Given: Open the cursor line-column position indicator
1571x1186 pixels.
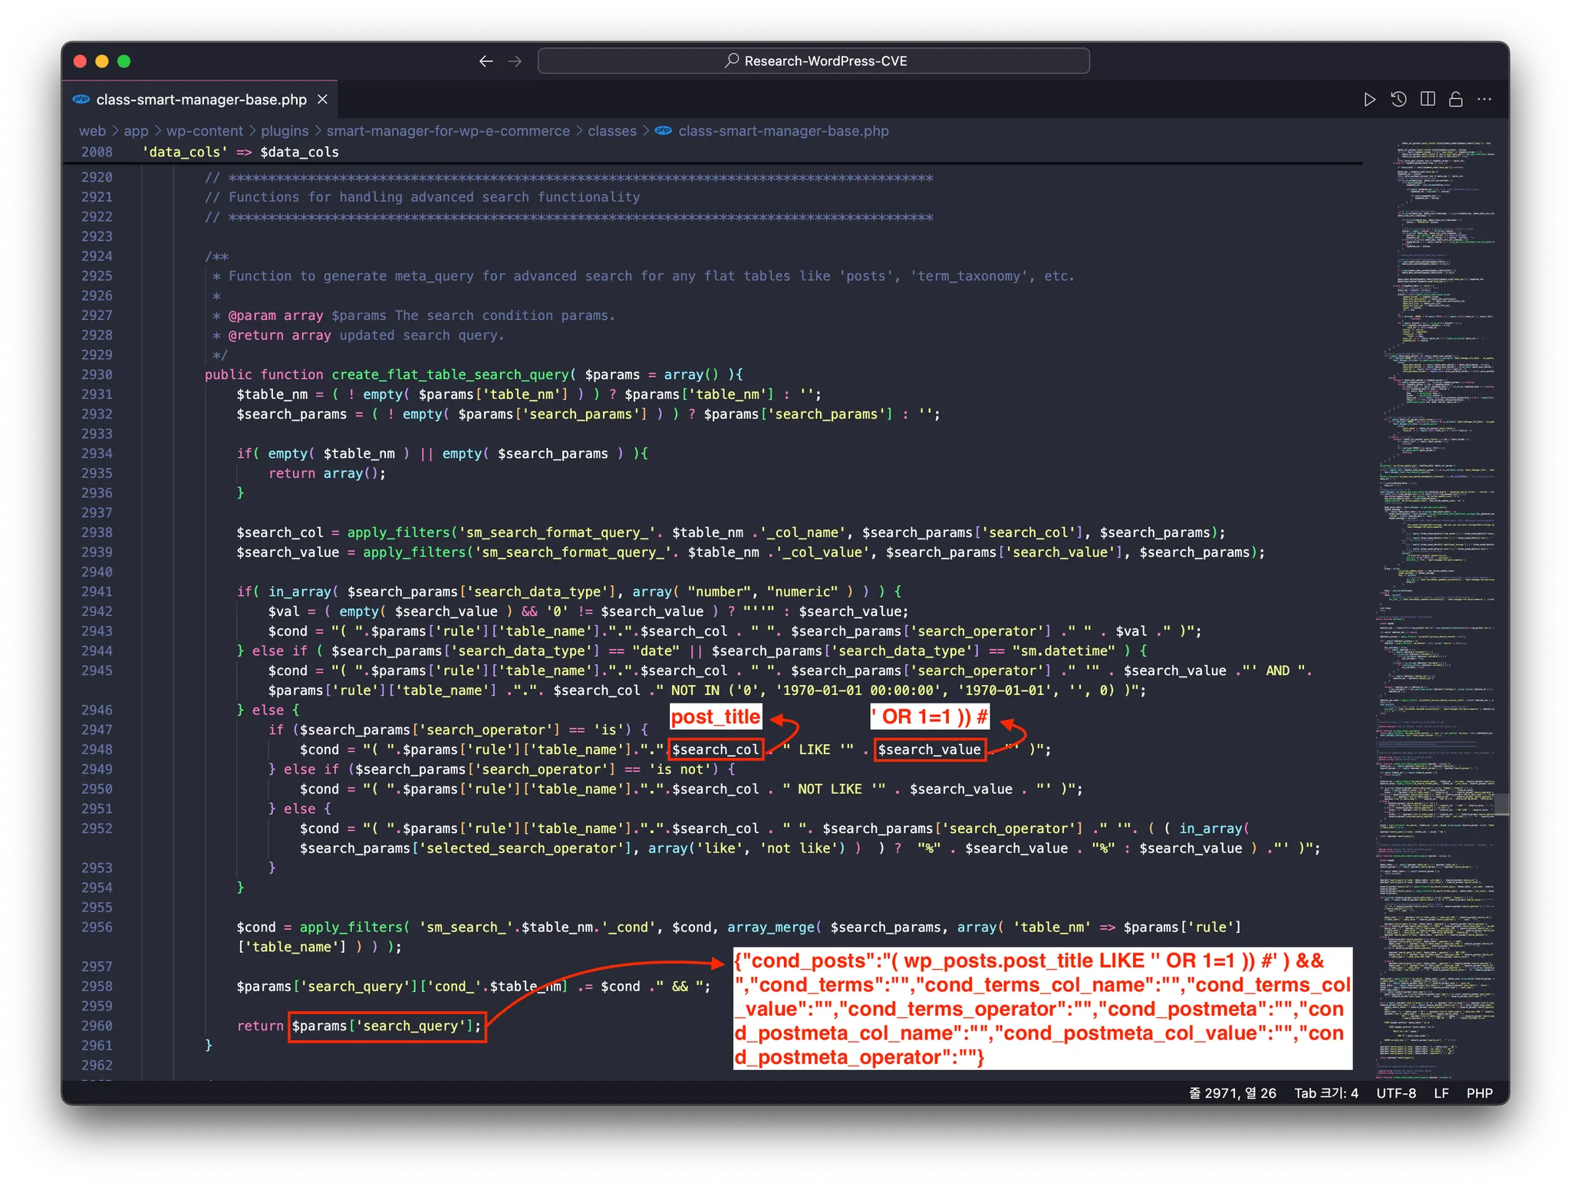Looking at the screenshot, I should [x=1232, y=1093].
